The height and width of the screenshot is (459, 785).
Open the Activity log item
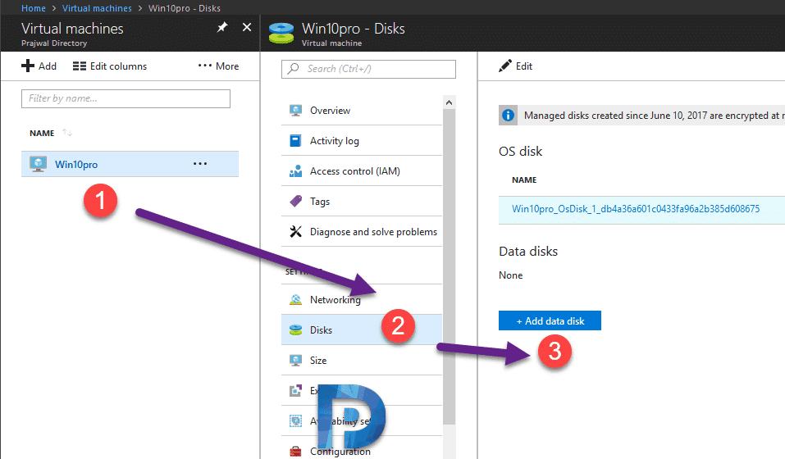(x=362, y=141)
